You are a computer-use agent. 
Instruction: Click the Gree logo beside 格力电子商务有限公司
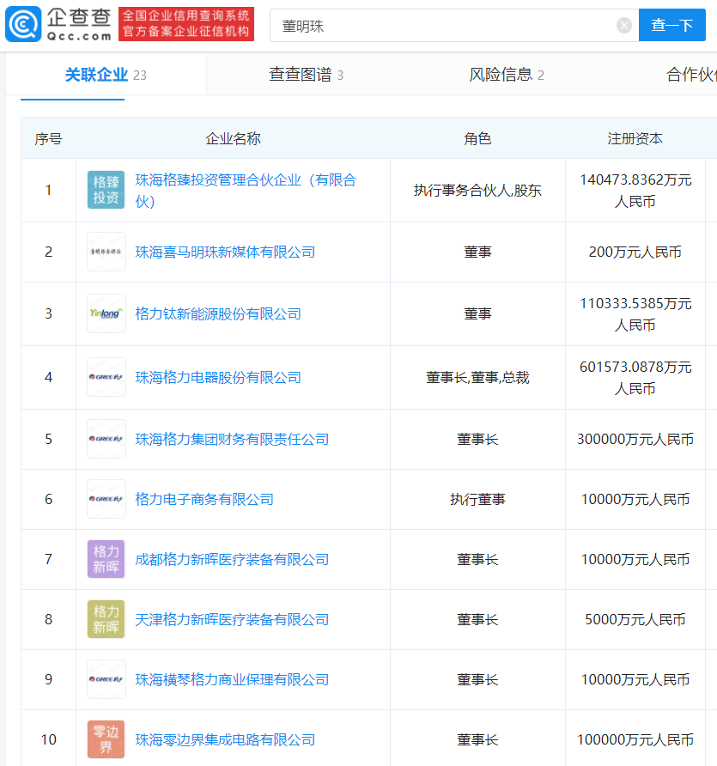[x=106, y=499]
